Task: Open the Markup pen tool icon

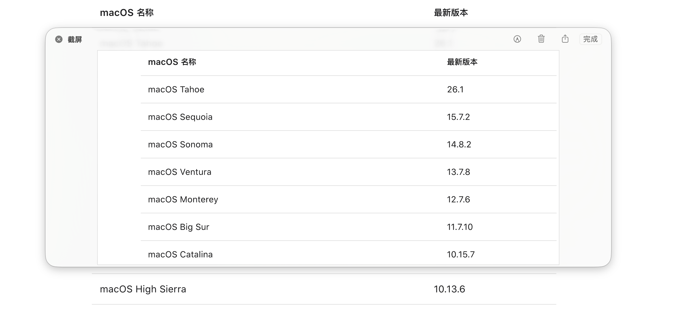Action: pyautogui.click(x=517, y=39)
